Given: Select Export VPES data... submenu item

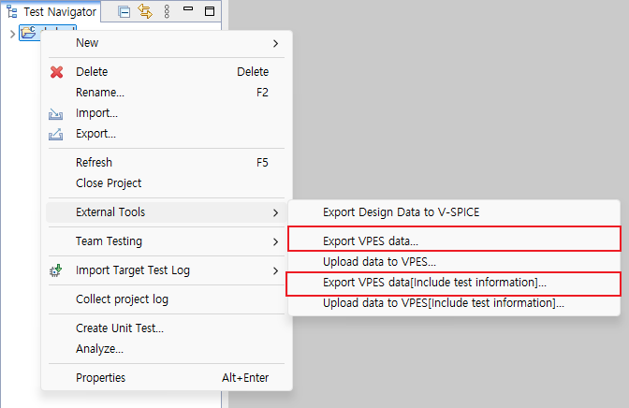Looking at the screenshot, I should coord(454,241).
